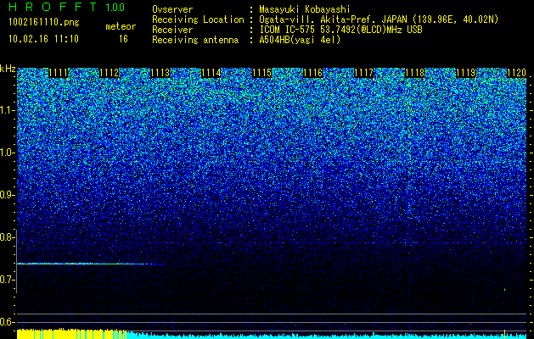Click the 1111 time marker

coord(59,73)
